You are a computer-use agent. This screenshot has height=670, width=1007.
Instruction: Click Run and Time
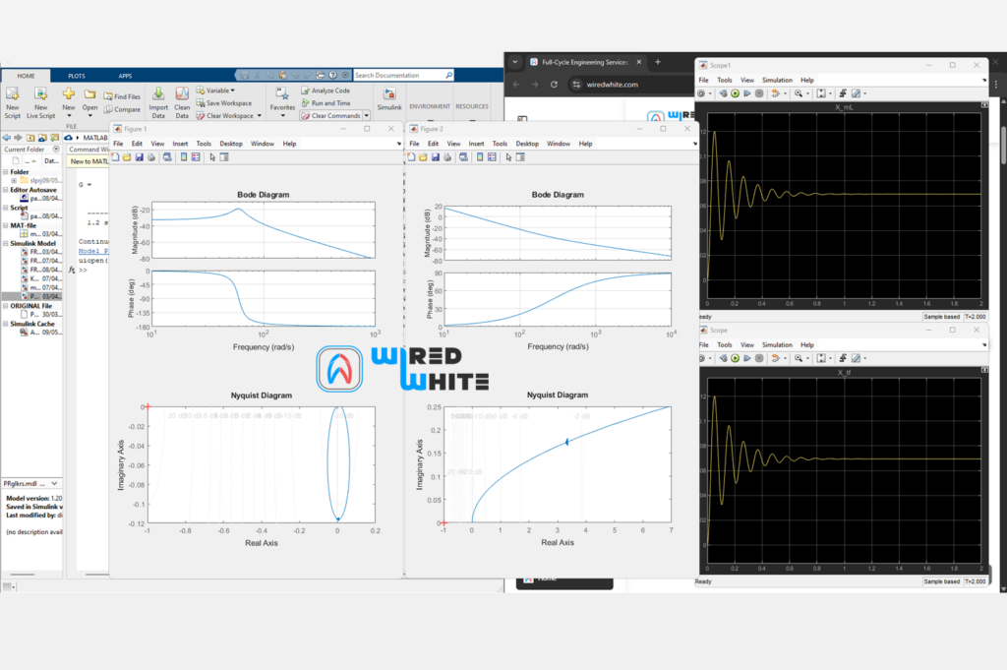click(x=326, y=102)
